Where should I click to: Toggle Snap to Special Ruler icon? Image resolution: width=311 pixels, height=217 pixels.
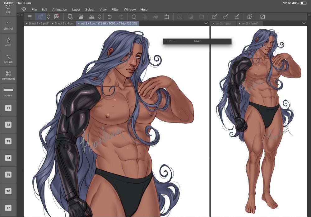point(225,17)
